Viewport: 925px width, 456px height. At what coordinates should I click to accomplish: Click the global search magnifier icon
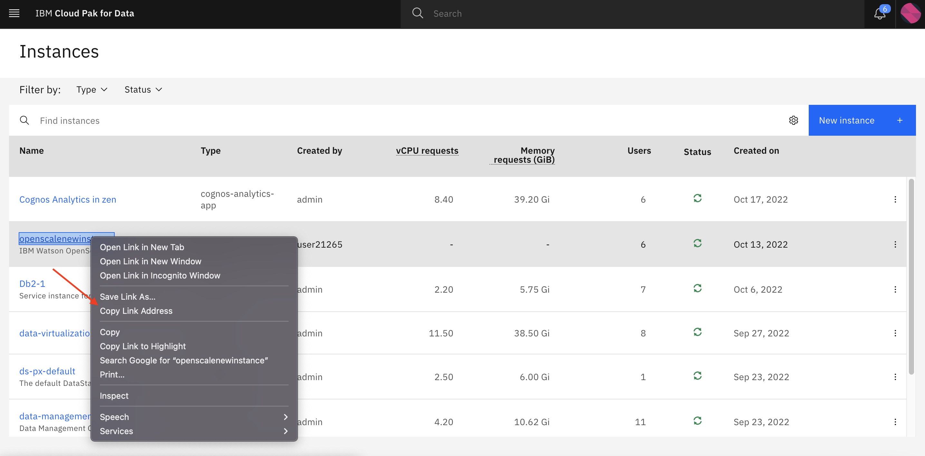click(x=417, y=13)
